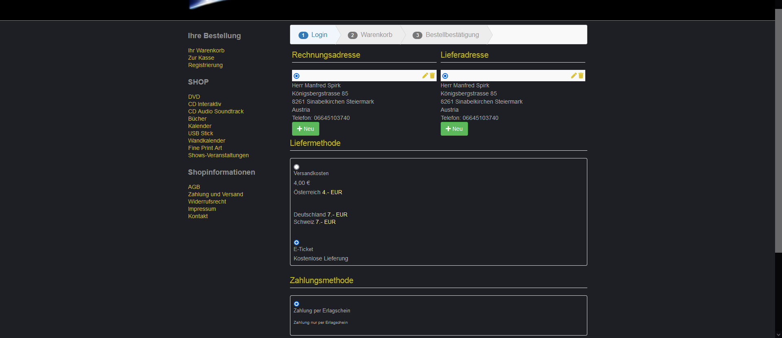Select Zahlung per Erlagschein radio
This screenshot has width=782, height=338.
297,304
